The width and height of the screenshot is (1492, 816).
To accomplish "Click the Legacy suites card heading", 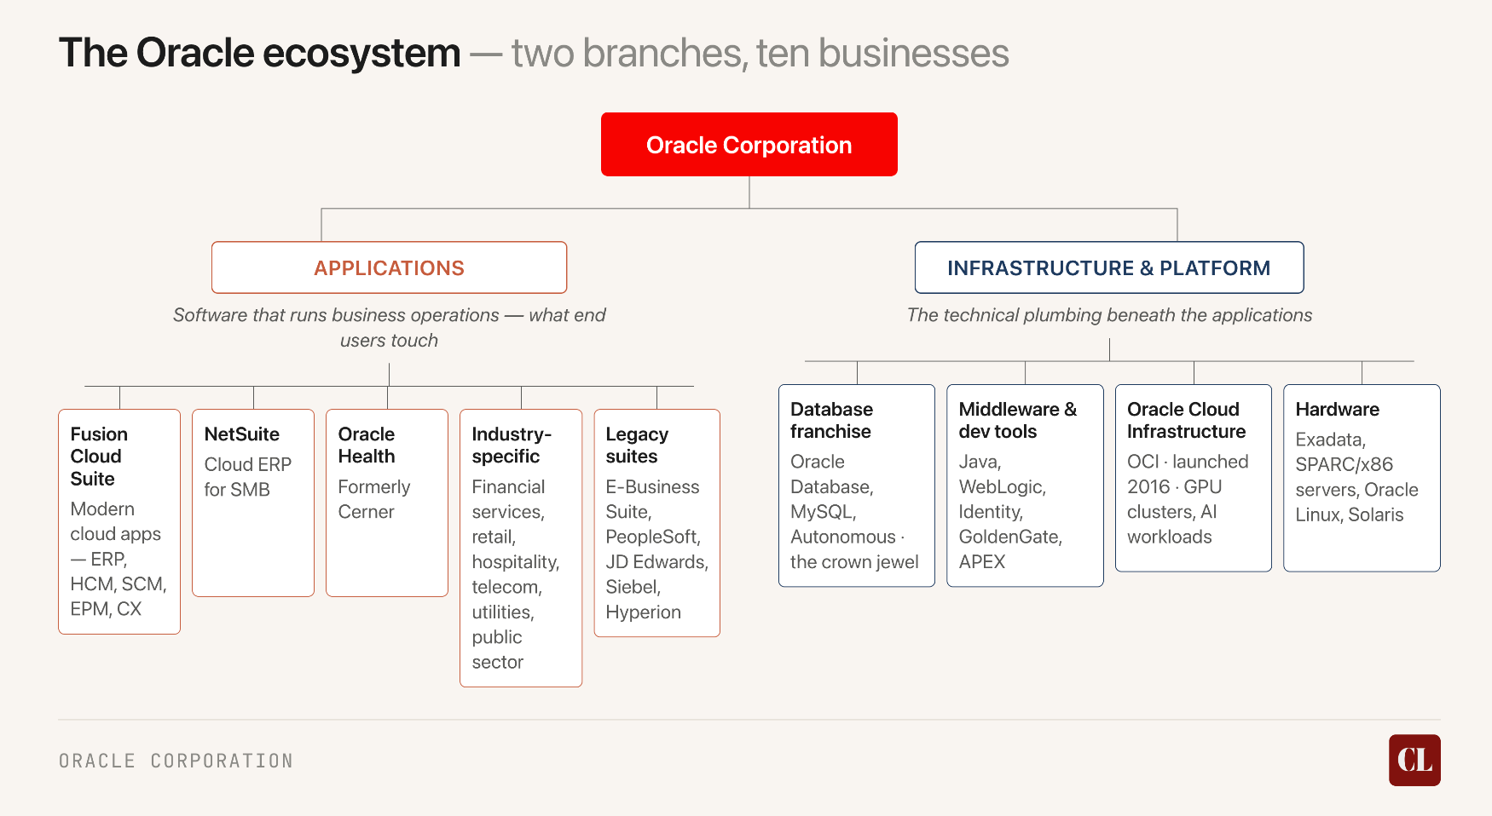I will tap(637, 445).
